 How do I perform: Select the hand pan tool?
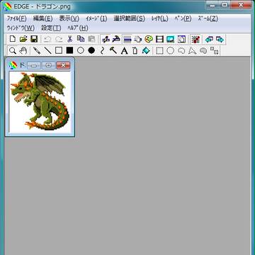(x=23, y=50)
